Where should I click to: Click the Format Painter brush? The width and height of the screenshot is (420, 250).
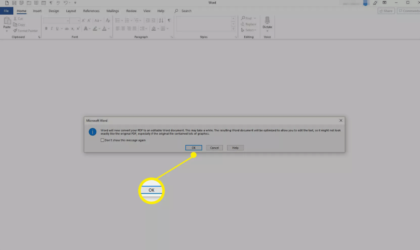15,31
